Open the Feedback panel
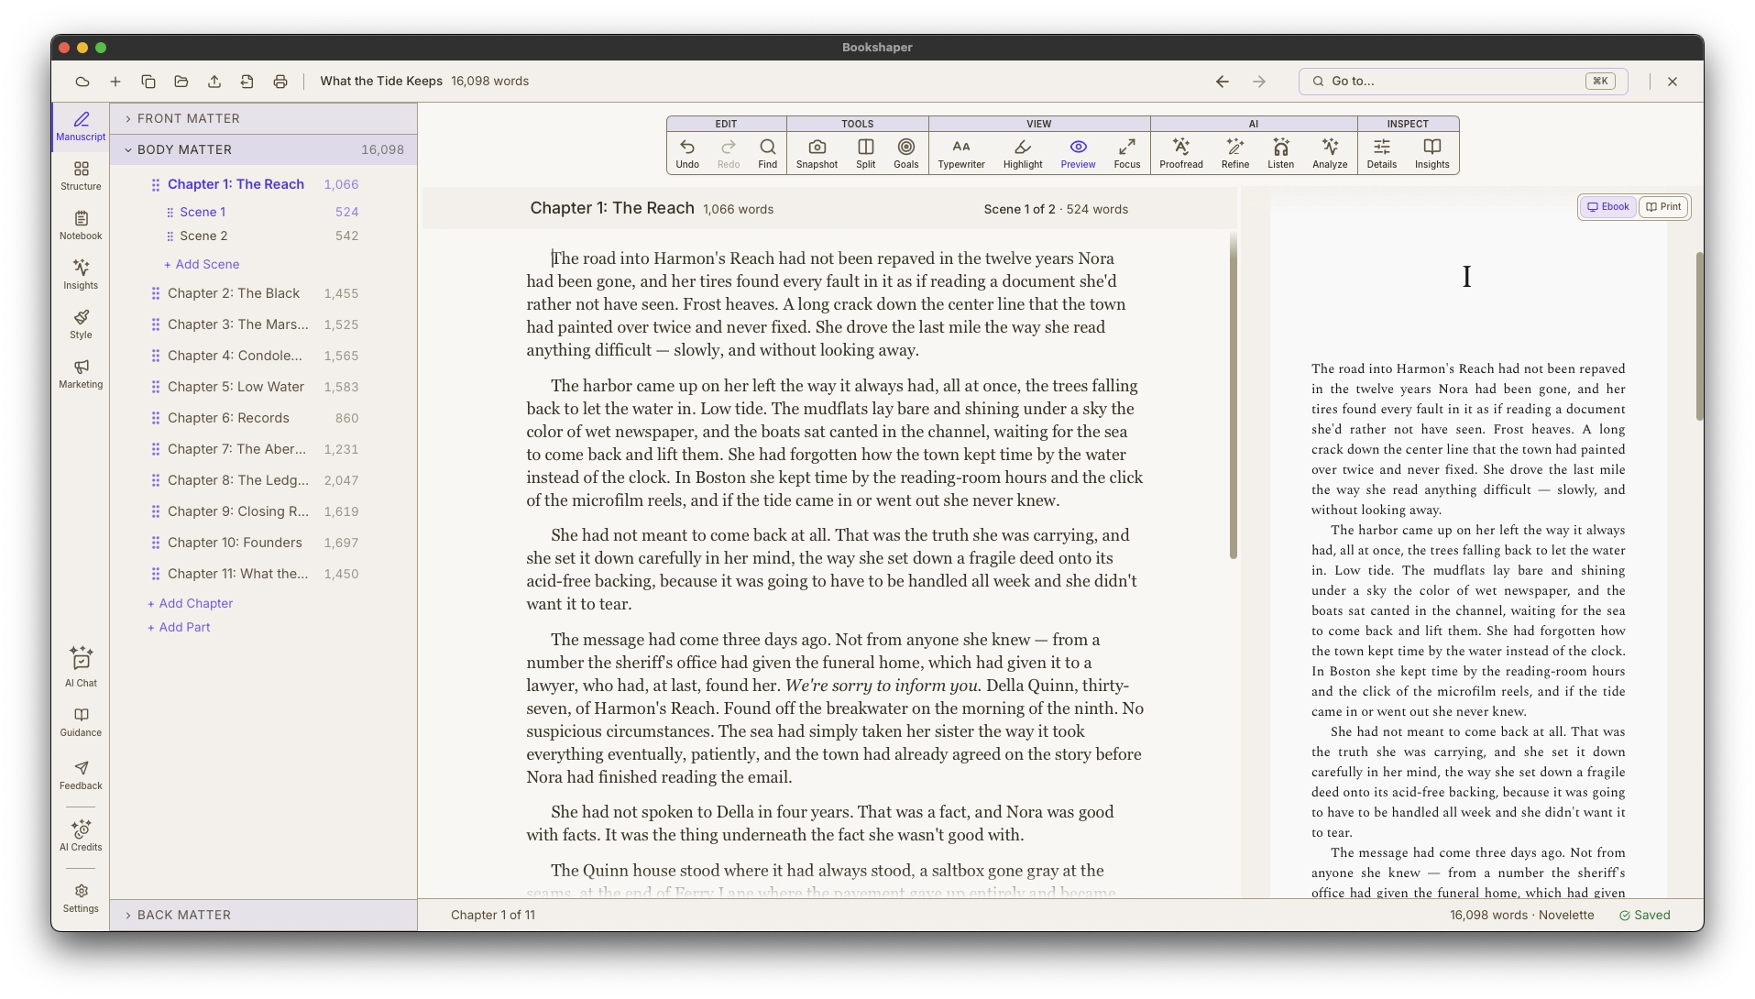This screenshot has width=1755, height=999. click(81, 775)
